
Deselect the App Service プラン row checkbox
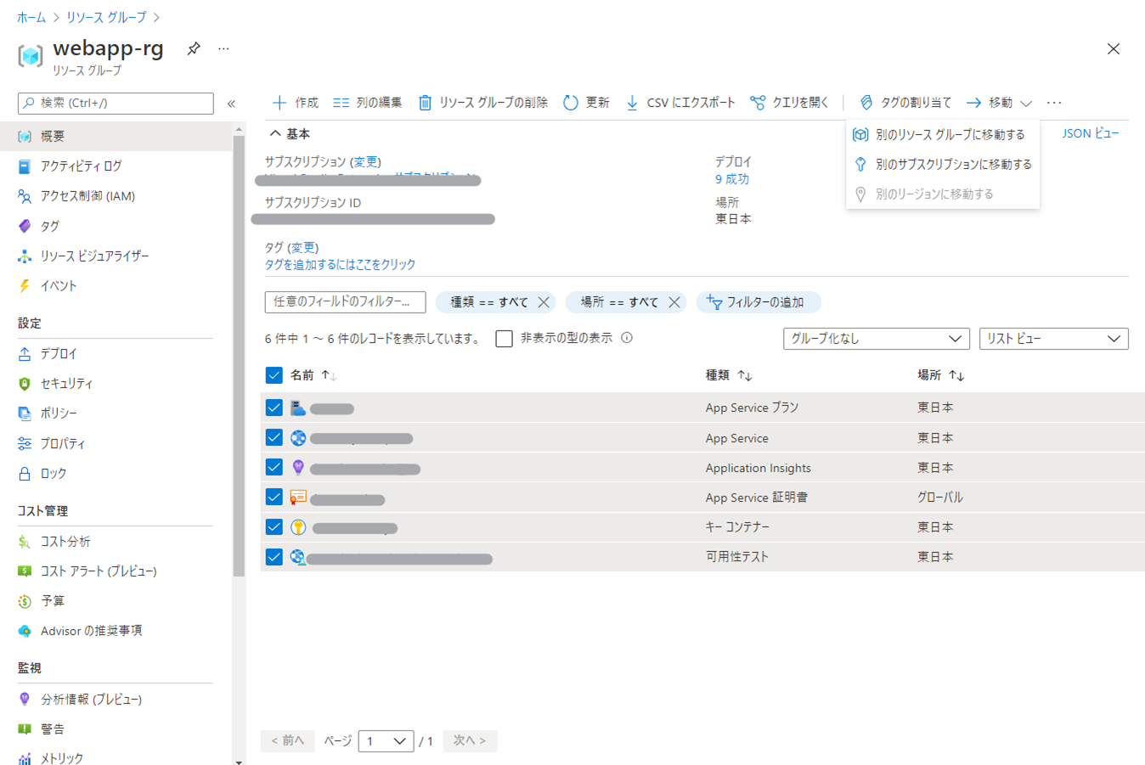(274, 407)
